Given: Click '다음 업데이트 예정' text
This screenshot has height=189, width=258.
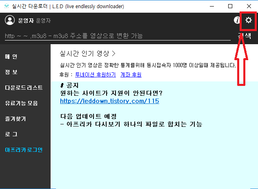Looking at the screenshot, I should pos(89,116).
